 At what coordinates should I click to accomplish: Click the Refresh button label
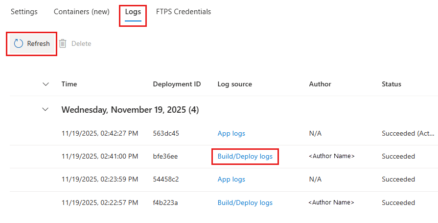[x=39, y=44]
